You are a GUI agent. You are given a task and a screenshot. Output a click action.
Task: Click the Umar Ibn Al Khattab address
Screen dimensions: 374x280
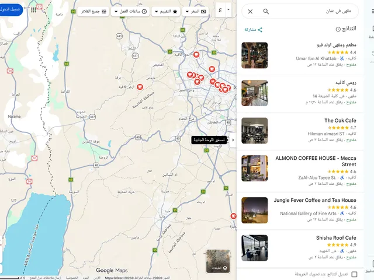(x=316, y=58)
